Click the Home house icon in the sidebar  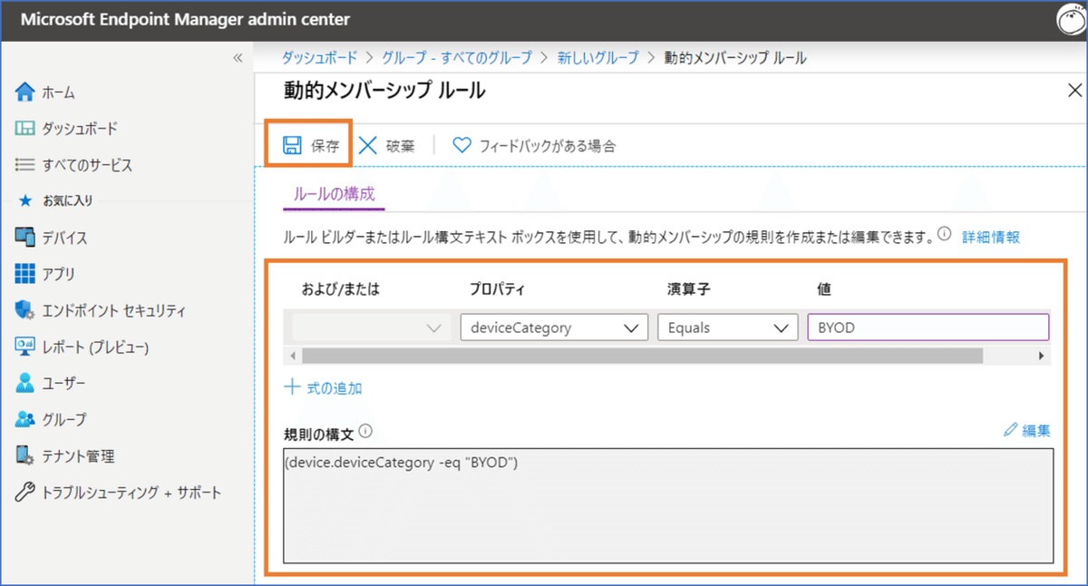pyautogui.click(x=25, y=92)
